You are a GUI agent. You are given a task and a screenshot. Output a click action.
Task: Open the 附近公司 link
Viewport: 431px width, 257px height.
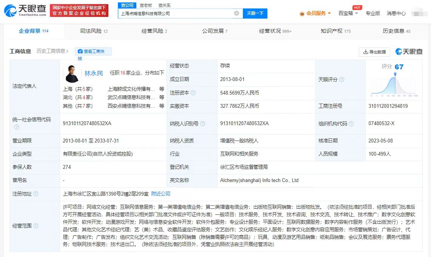[x=161, y=194]
